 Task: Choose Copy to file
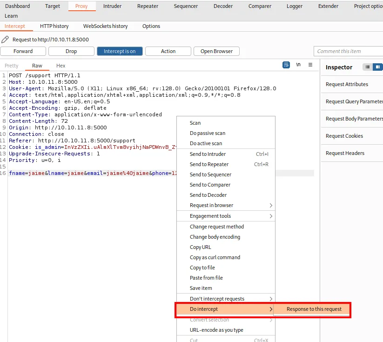[x=226, y=268]
